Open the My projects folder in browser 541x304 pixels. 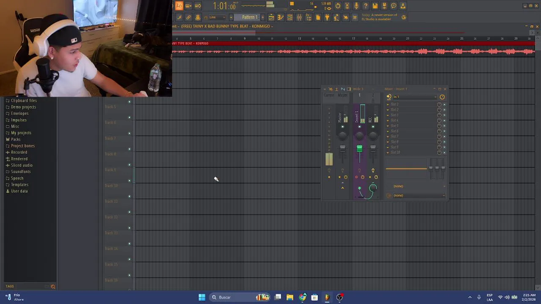21,133
